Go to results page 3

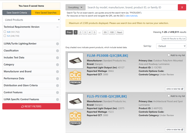(x=85, y=32)
